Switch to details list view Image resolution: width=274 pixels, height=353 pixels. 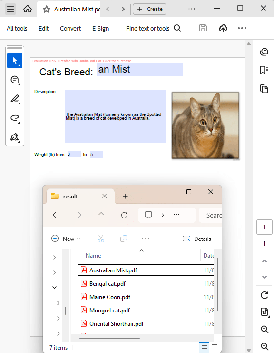pos(204,347)
